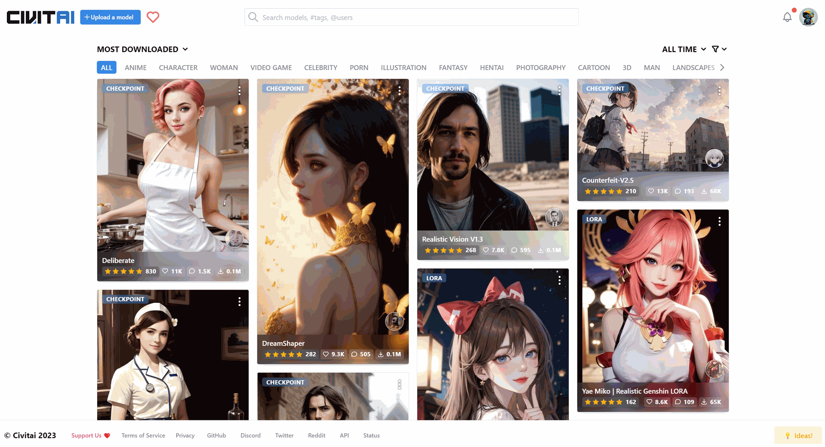Select the ANIME tag filter
Screen dimensions: 825x447
136,67
